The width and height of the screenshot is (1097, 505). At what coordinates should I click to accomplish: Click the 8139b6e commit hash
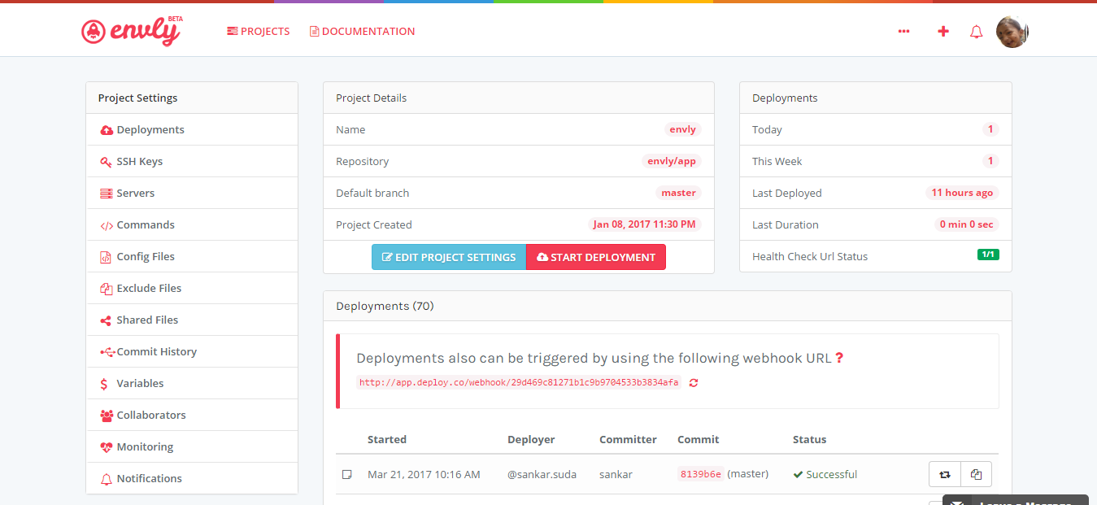click(700, 474)
